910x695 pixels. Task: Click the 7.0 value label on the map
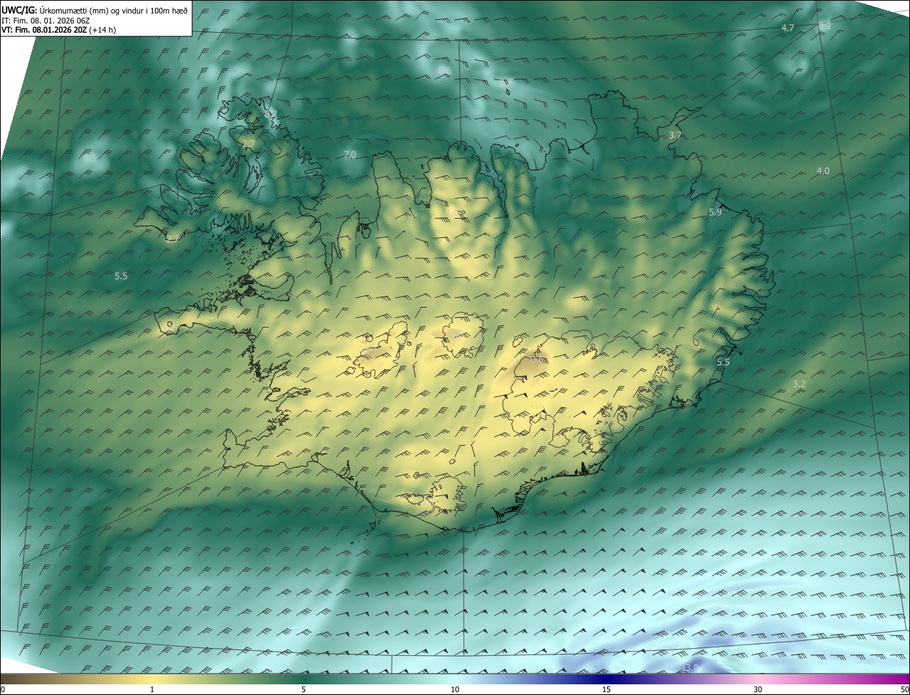pyautogui.click(x=349, y=154)
